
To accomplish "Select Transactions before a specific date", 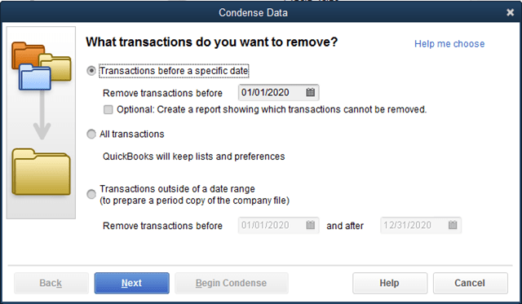I will coord(91,71).
